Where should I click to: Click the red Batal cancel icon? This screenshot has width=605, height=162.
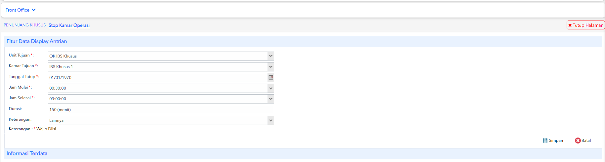pos(578,141)
